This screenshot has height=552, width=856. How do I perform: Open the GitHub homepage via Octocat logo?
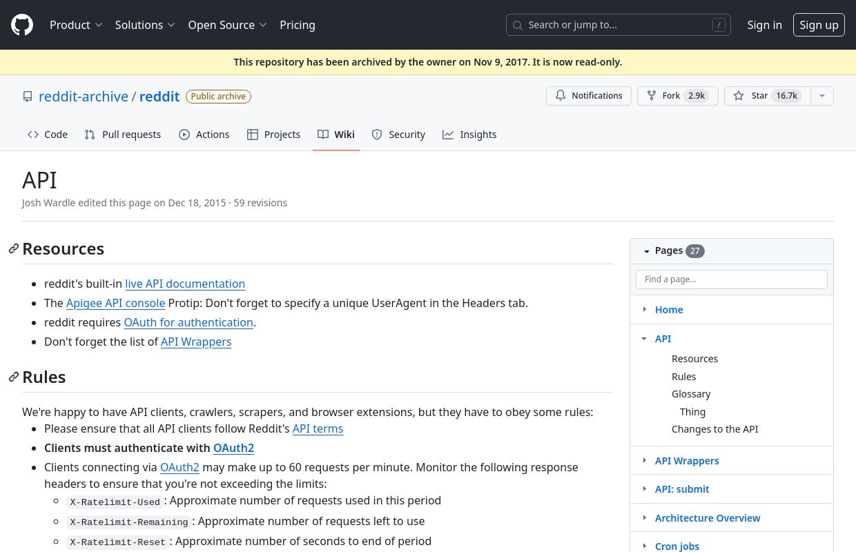pyautogui.click(x=22, y=25)
